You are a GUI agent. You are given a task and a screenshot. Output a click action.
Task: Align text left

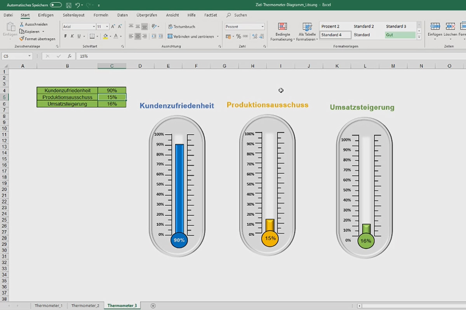click(x=131, y=36)
